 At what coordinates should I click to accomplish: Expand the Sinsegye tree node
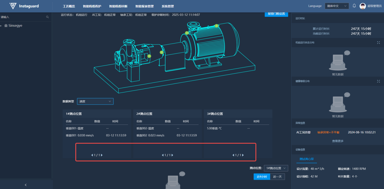click(1, 26)
